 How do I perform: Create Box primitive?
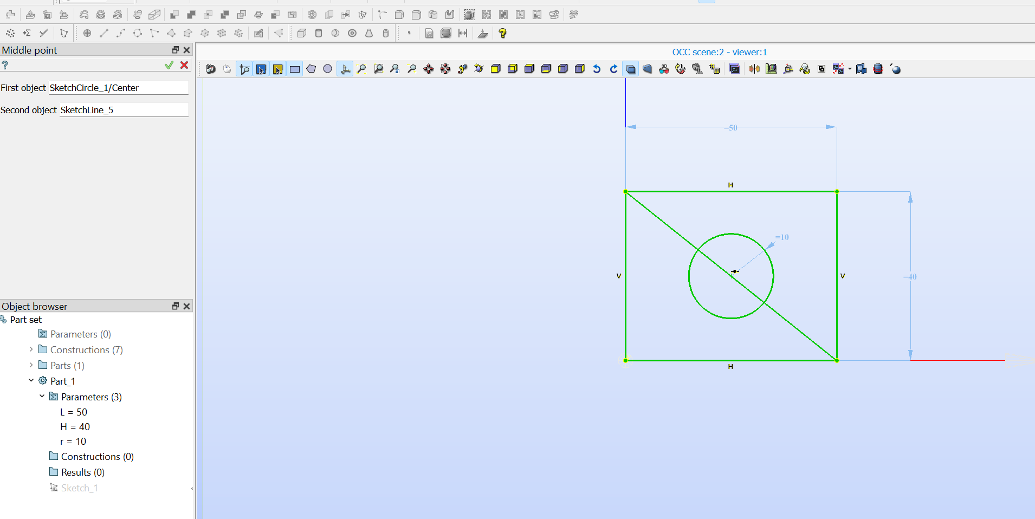pos(302,33)
